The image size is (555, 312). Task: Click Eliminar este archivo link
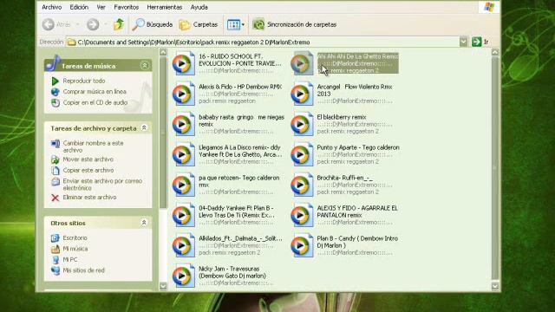click(89, 197)
